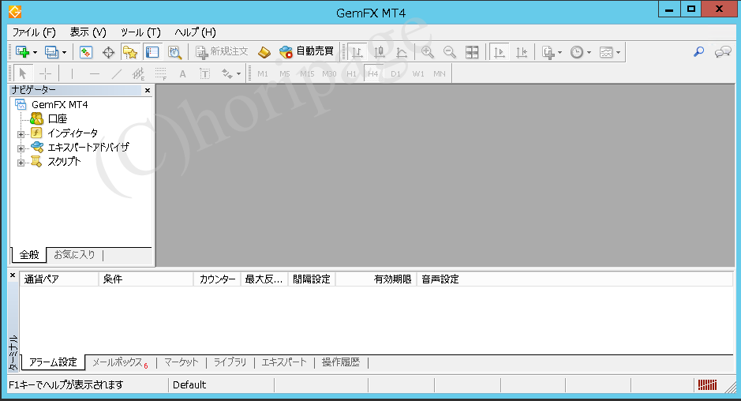Click the periods clock icon
Screen dimensions: 741x401
point(577,52)
